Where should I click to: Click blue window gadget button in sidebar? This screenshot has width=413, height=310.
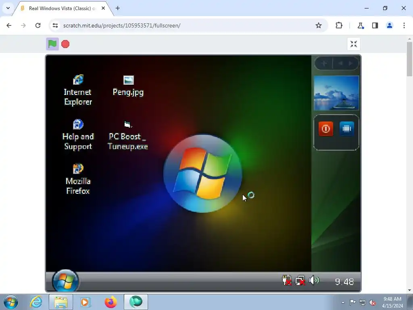point(346,129)
